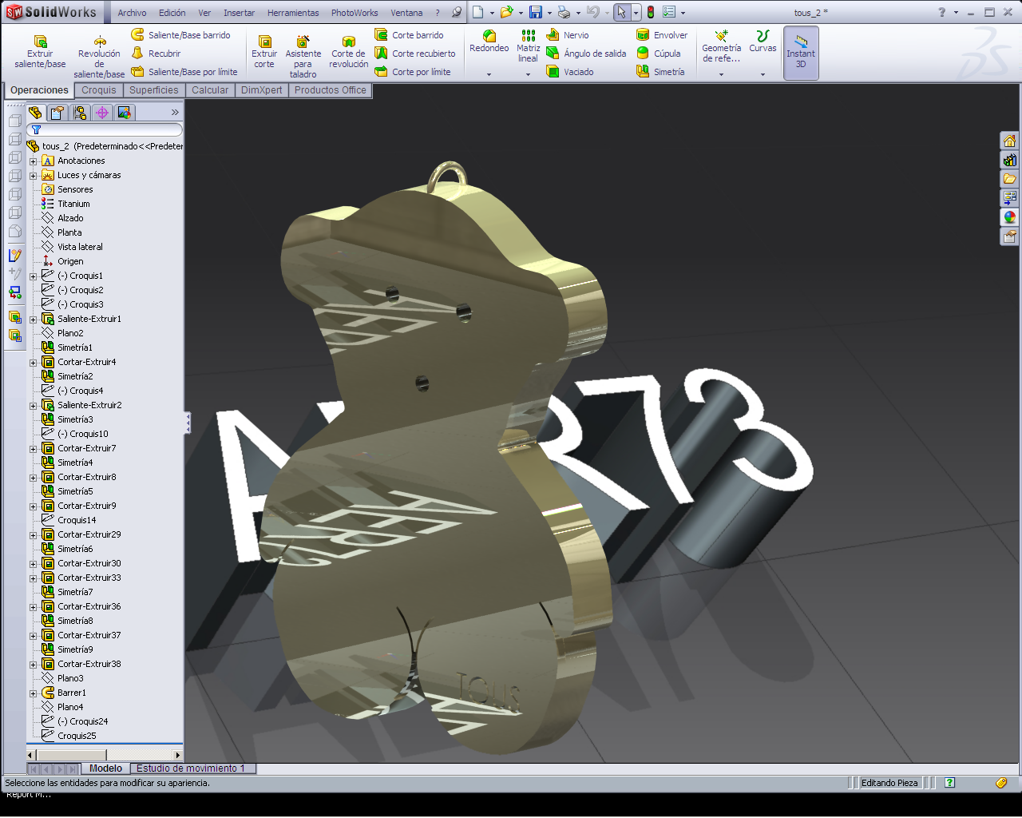Viewport: 1022px width, 818px height.
Task: Toggle the Instant 3D button
Action: tap(801, 52)
